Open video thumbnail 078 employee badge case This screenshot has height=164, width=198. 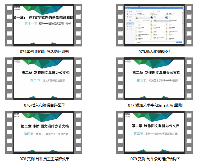click(44, 132)
